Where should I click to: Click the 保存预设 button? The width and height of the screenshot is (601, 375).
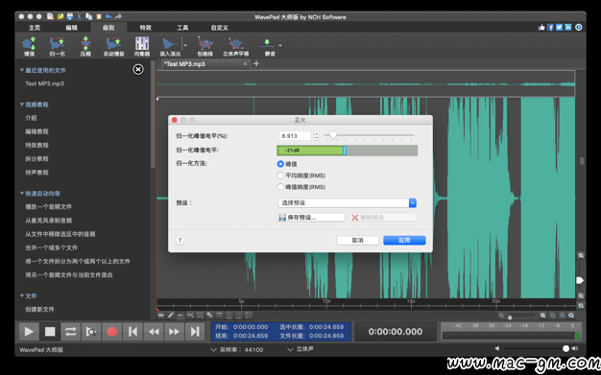[x=311, y=217]
